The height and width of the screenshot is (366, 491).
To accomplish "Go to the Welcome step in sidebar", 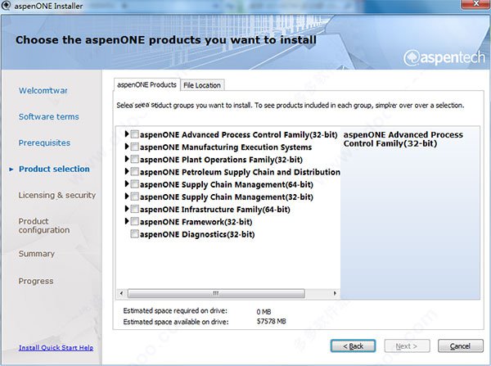I will click(43, 91).
